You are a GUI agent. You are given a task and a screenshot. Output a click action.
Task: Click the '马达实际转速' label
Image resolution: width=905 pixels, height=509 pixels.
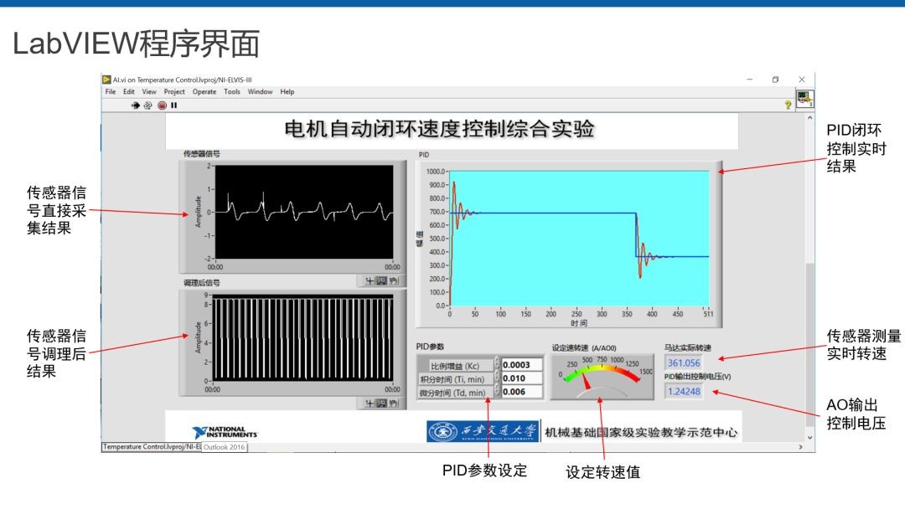pyautogui.click(x=687, y=347)
